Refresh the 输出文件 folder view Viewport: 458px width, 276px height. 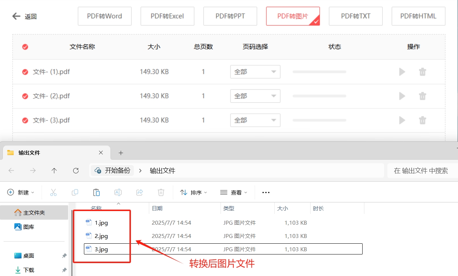[x=76, y=170]
